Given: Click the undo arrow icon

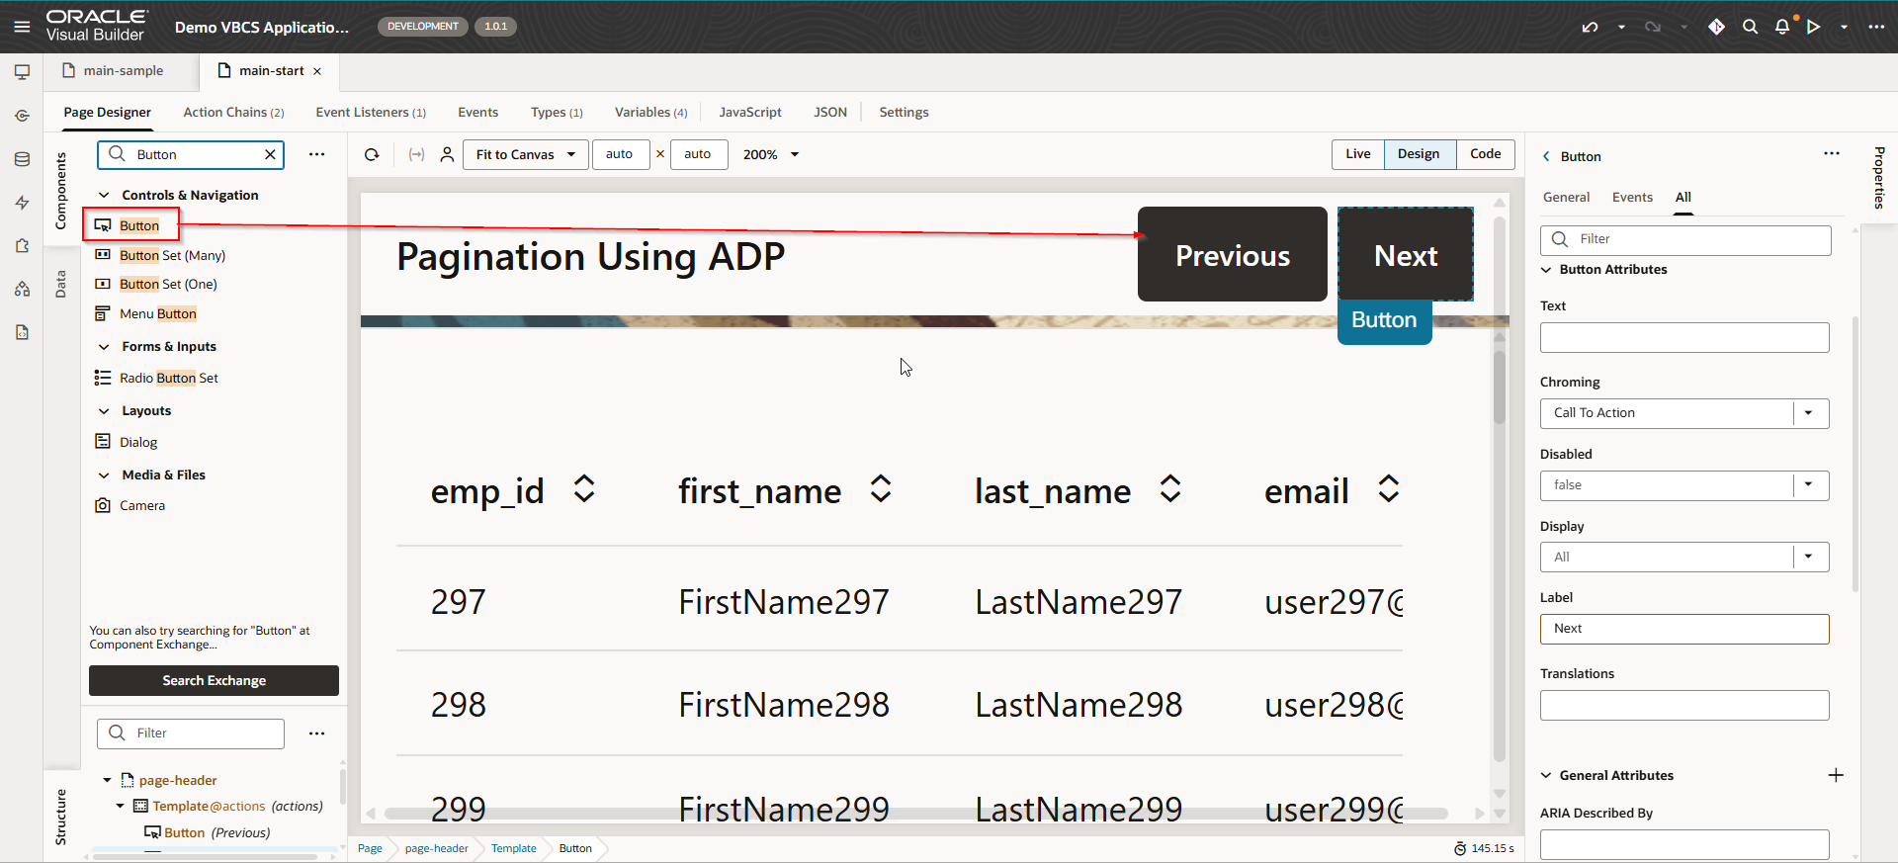Looking at the screenshot, I should [x=1590, y=27].
